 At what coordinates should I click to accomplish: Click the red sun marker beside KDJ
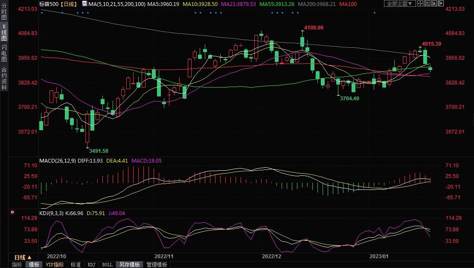[x=12, y=212]
